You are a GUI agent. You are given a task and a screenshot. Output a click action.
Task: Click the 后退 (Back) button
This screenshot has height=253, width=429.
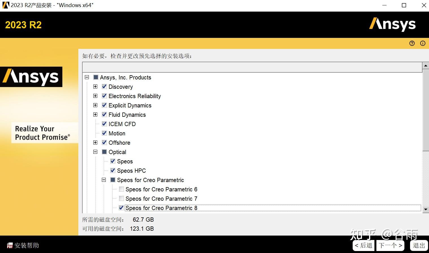pos(363,245)
